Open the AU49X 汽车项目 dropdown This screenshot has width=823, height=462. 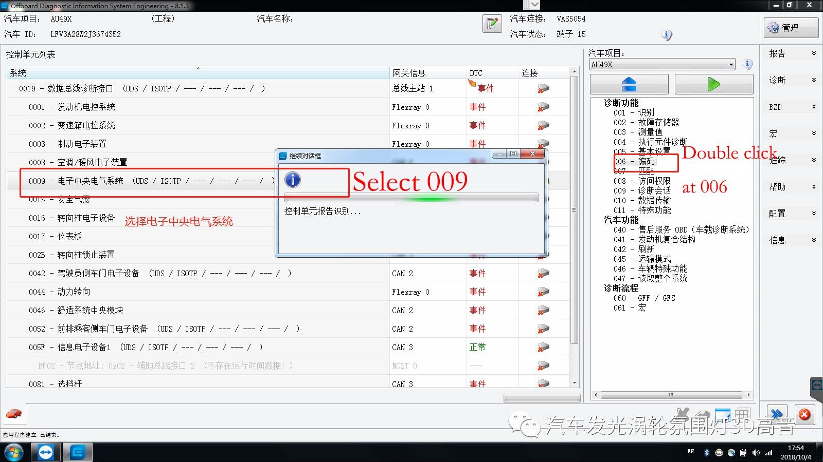(663, 65)
